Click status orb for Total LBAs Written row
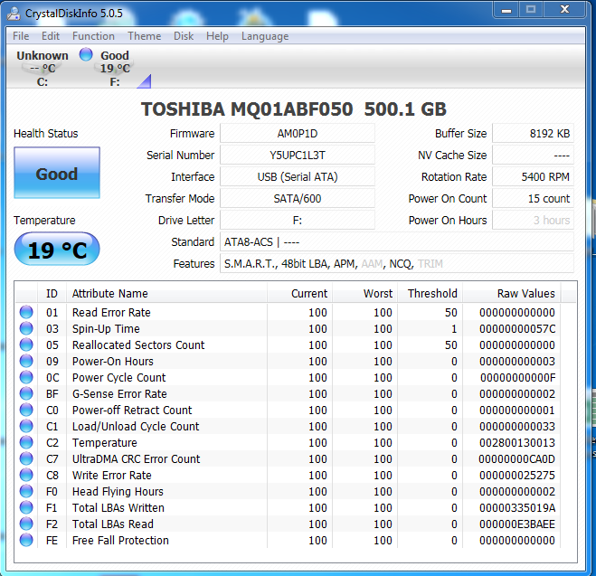 click(x=26, y=507)
